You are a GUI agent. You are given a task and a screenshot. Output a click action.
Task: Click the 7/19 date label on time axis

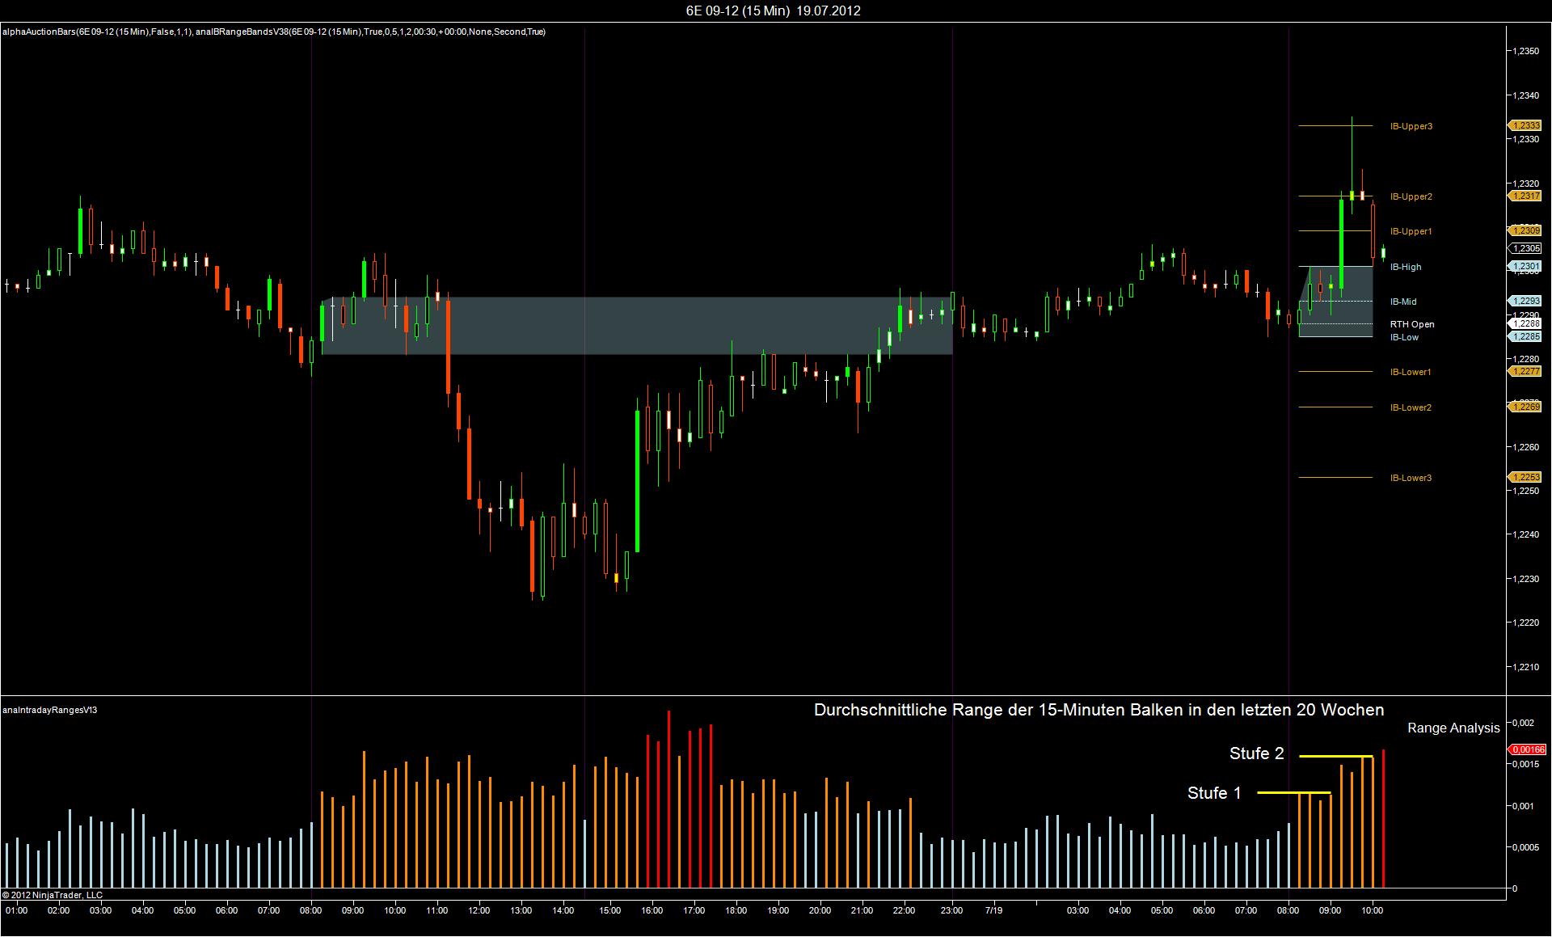(x=993, y=910)
